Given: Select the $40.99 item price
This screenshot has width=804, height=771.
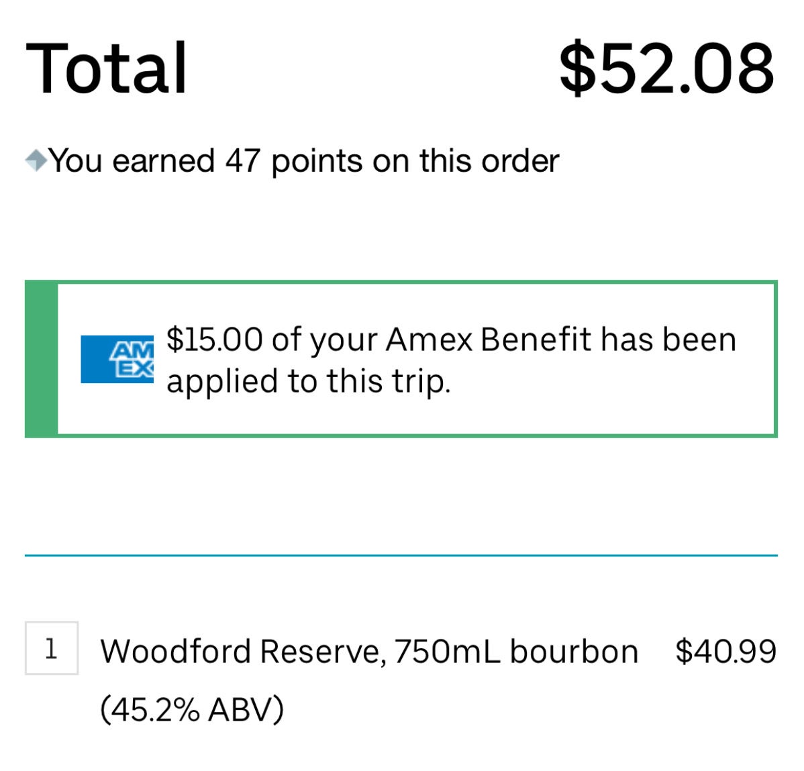Looking at the screenshot, I should click(x=726, y=651).
